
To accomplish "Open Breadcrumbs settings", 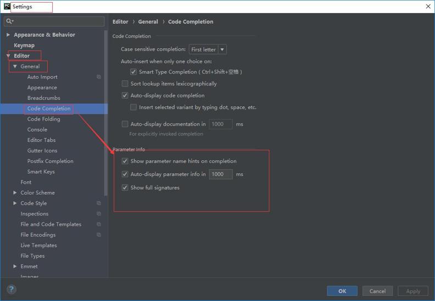I will coord(43,98).
